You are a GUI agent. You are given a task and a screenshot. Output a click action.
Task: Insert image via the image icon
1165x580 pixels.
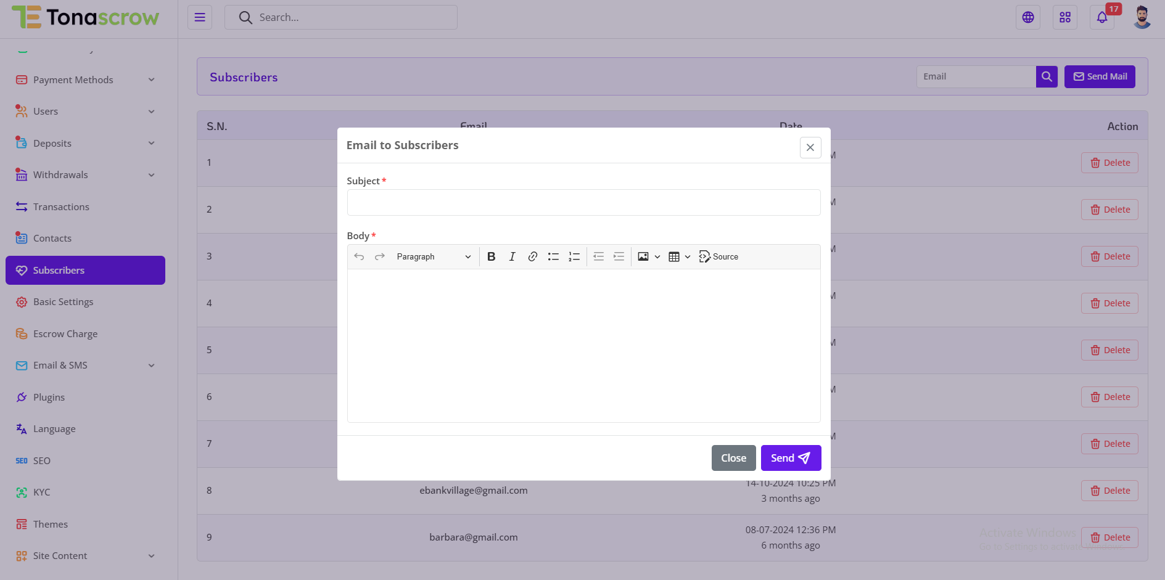click(x=643, y=257)
